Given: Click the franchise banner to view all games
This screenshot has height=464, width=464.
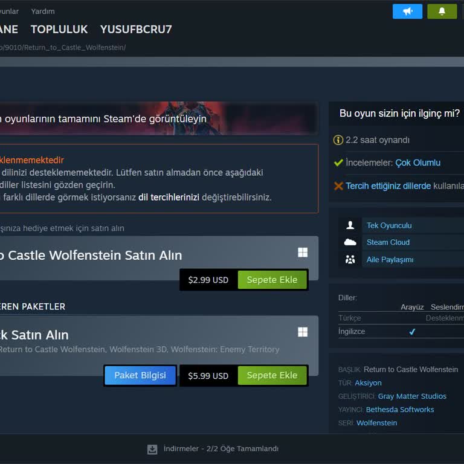Looking at the screenshot, I should click(x=159, y=118).
